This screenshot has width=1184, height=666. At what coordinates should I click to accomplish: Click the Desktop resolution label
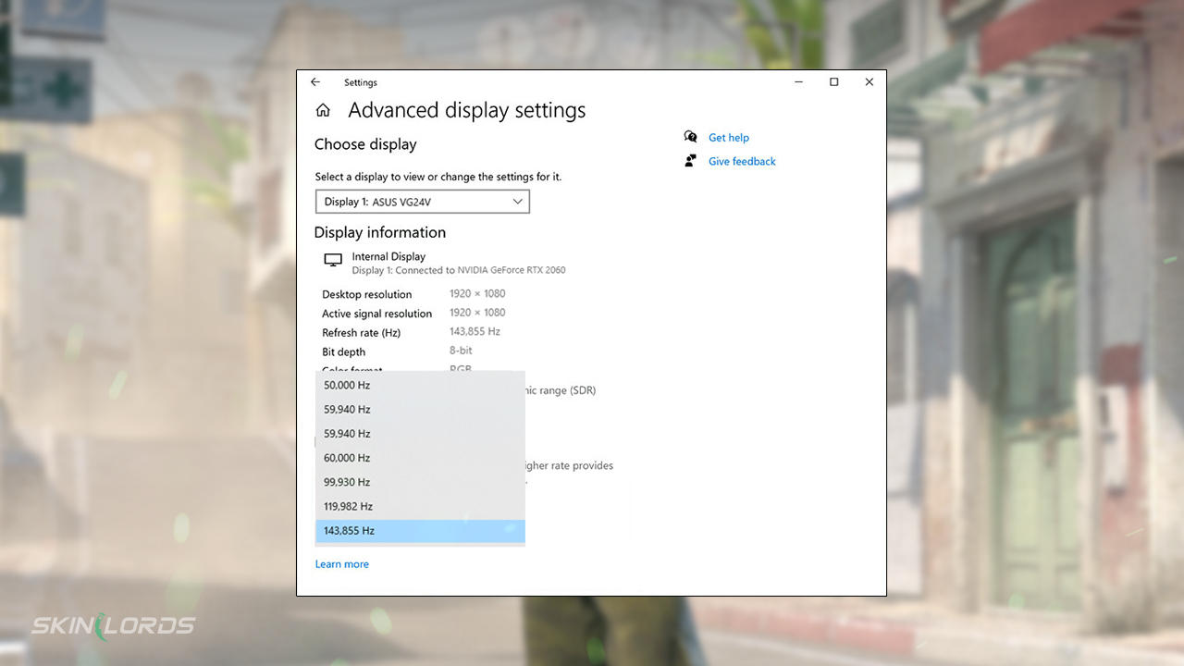click(367, 295)
